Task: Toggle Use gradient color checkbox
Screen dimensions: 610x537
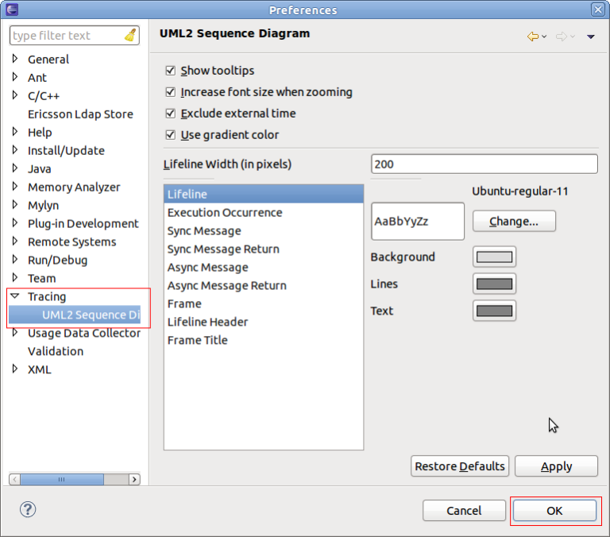Action: coord(170,135)
